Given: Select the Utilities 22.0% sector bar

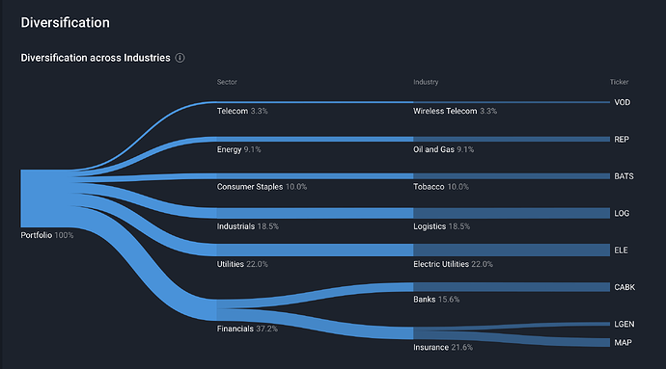Looking at the screenshot, I should point(315,250).
